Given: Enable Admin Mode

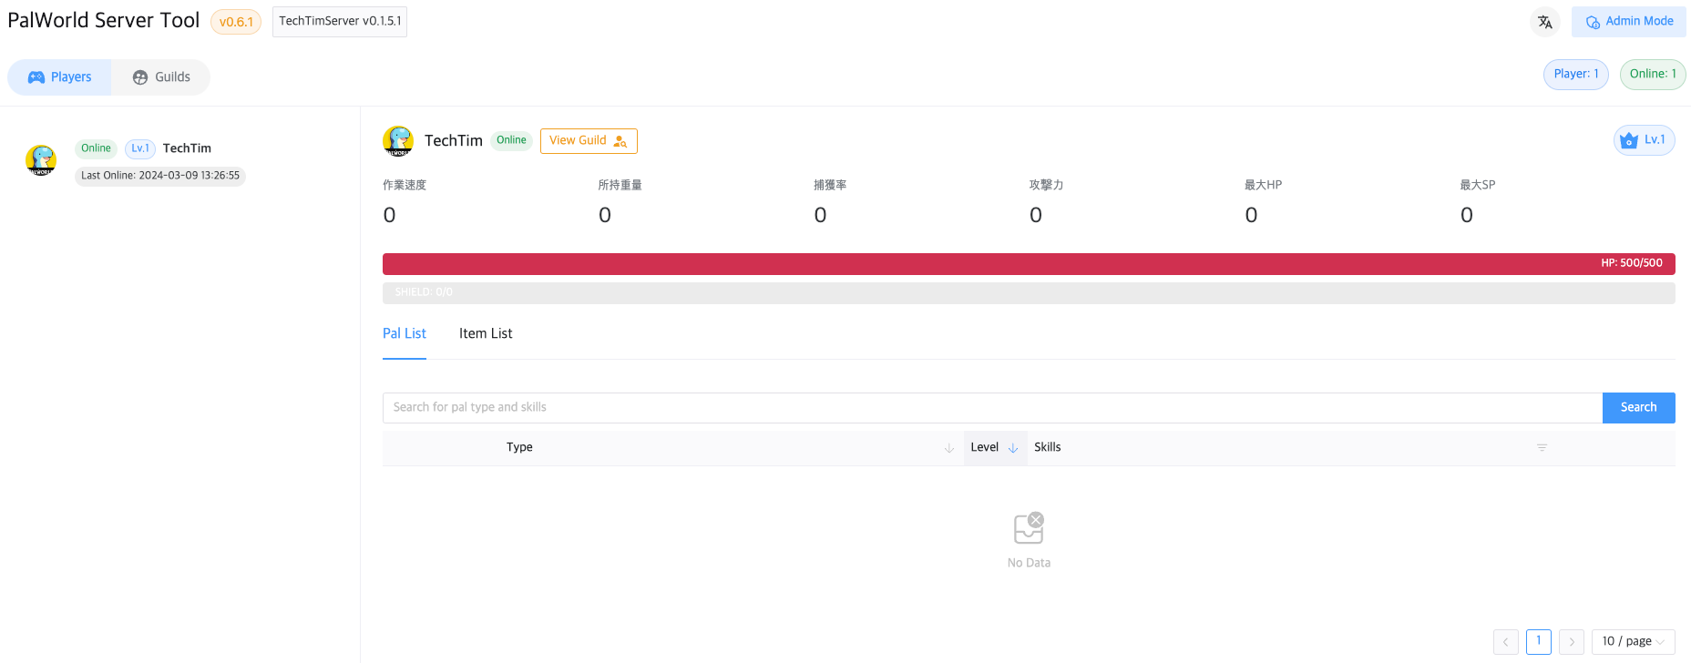Looking at the screenshot, I should pyautogui.click(x=1629, y=22).
